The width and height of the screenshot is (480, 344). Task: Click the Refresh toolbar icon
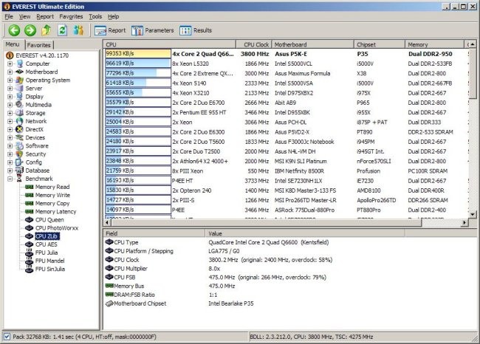coord(63,30)
